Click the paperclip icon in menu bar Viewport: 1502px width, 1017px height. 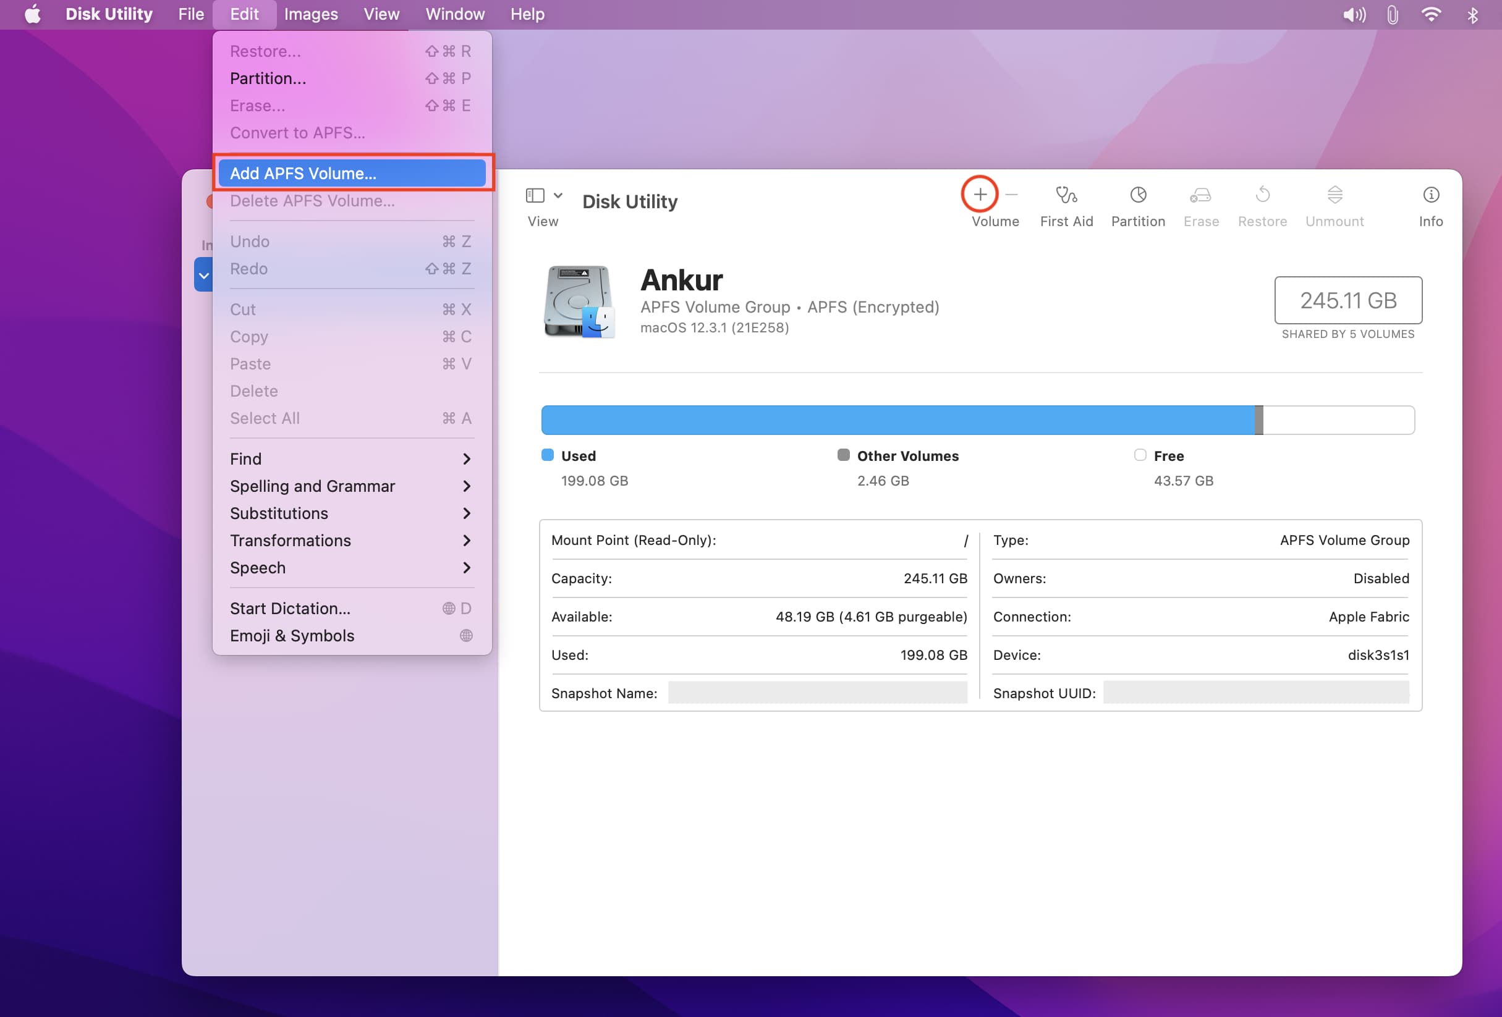click(x=1392, y=14)
